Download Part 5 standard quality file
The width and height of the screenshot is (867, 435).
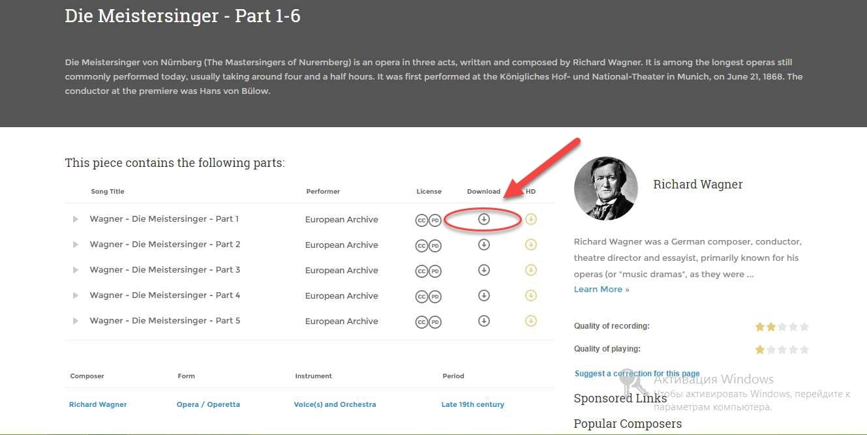483,321
